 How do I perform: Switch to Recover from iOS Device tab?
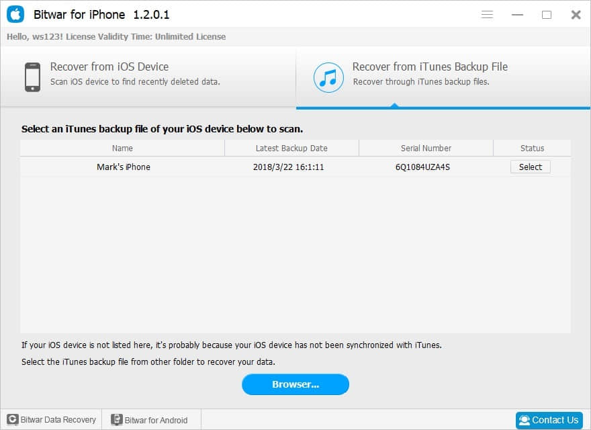pyautogui.click(x=148, y=77)
